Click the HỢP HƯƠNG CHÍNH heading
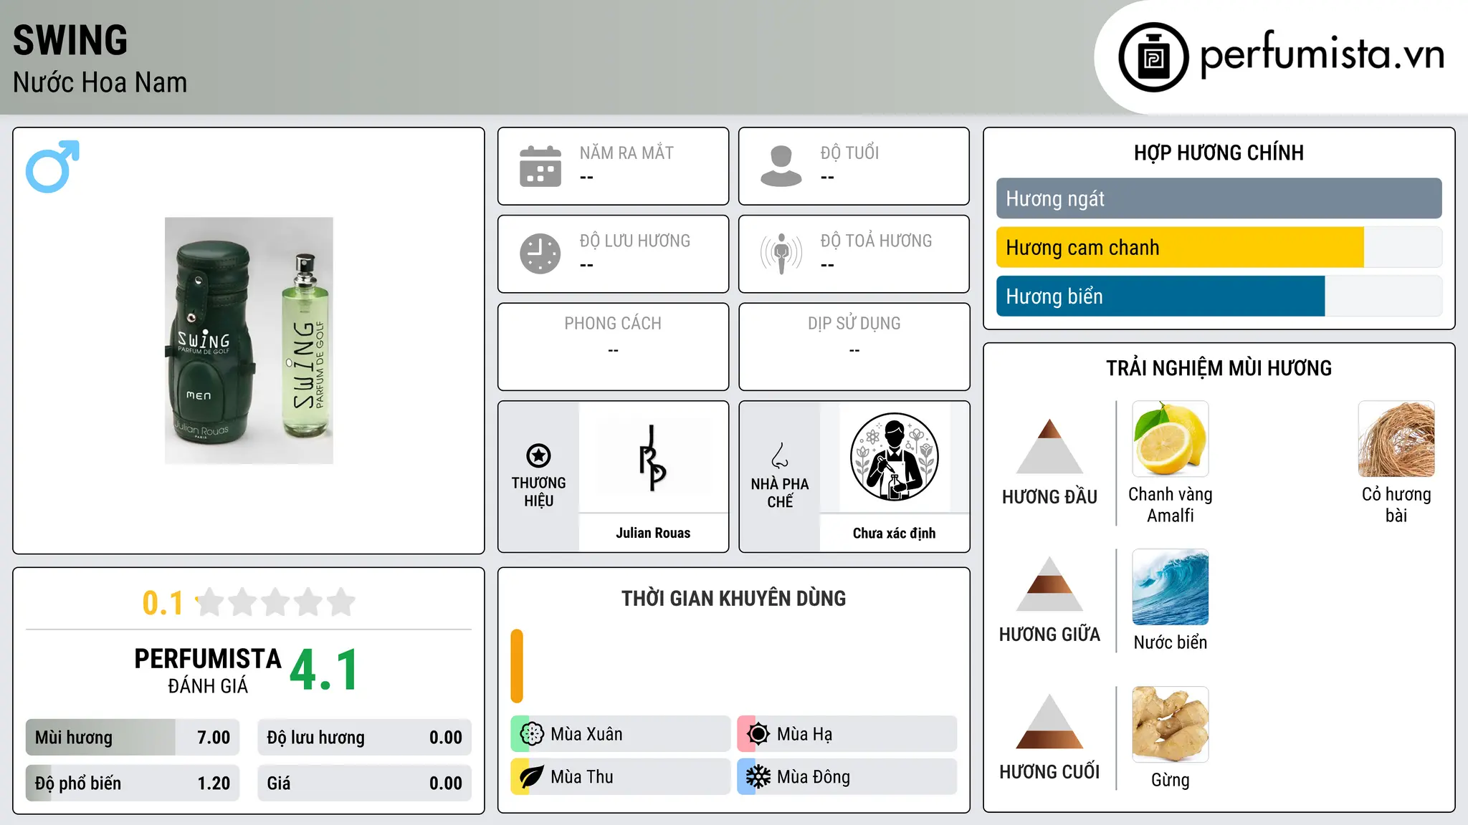The height and width of the screenshot is (825, 1468). tap(1219, 153)
